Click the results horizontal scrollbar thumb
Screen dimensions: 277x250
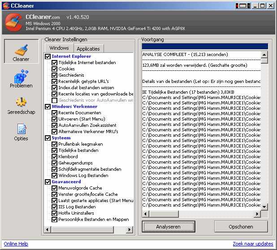click(x=164, y=214)
